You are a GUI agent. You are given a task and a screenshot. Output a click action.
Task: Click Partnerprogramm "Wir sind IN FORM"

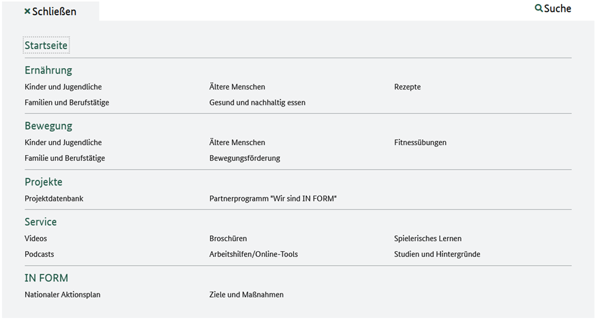(273, 199)
